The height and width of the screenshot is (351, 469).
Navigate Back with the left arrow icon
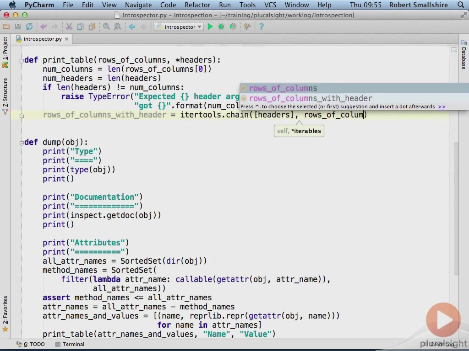[x=132, y=27]
